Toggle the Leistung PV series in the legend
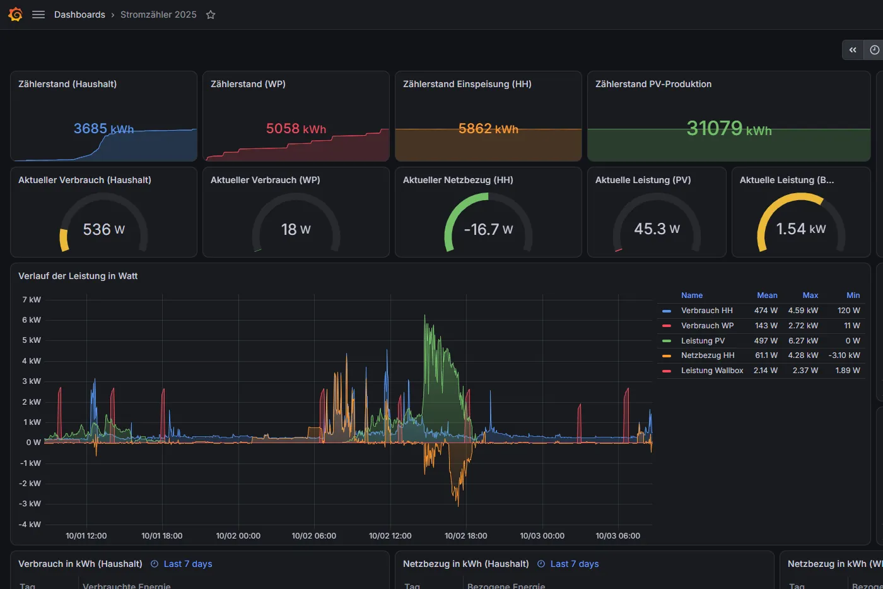Screen dimensions: 883x589 click(703, 341)
